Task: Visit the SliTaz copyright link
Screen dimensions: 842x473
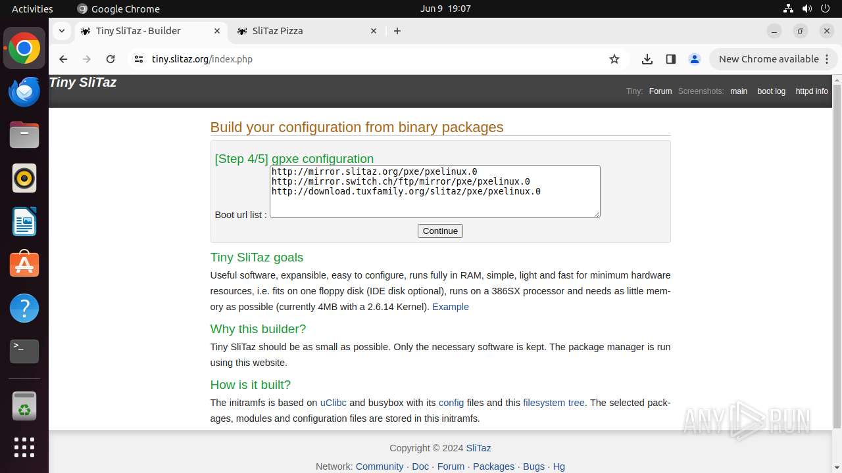Action: click(x=478, y=448)
